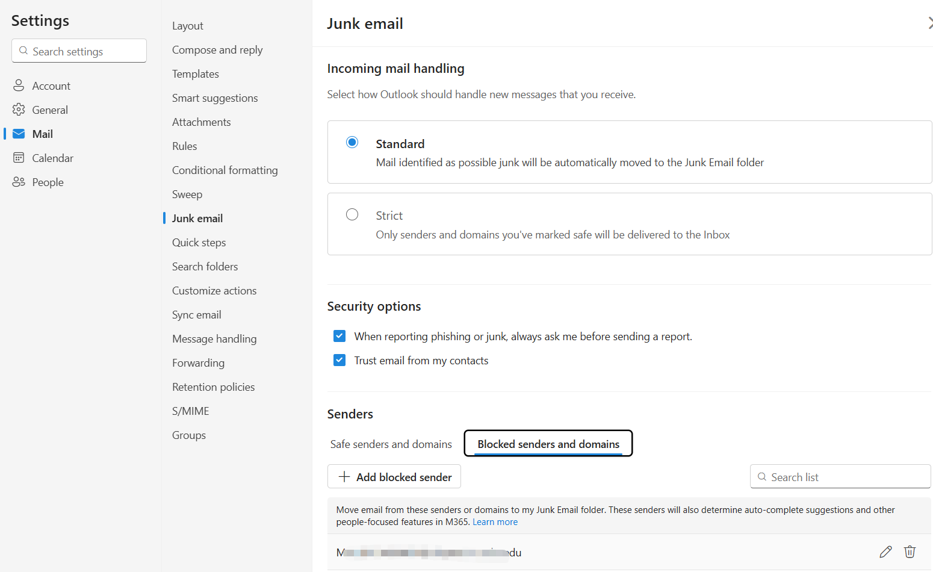Click the magnifier icon in Search settings
This screenshot has width=933, height=572.
23,51
